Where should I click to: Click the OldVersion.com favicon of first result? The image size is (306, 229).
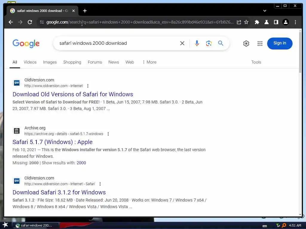pyautogui.click(x=17, y=83)
